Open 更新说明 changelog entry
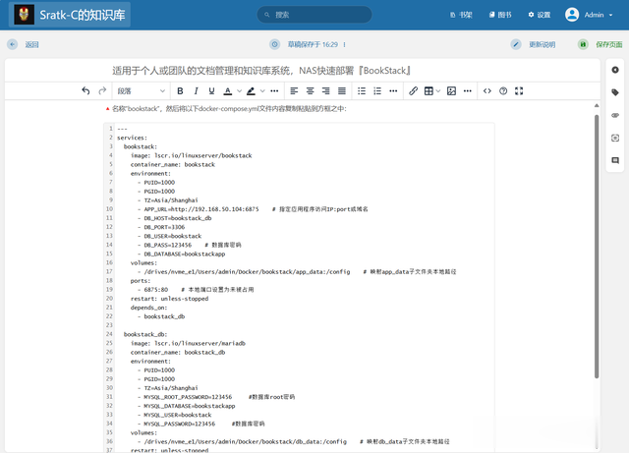629x453 pixels. click(542, 44)
